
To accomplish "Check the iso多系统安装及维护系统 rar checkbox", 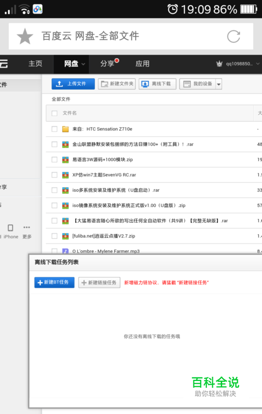I will 54,190.
